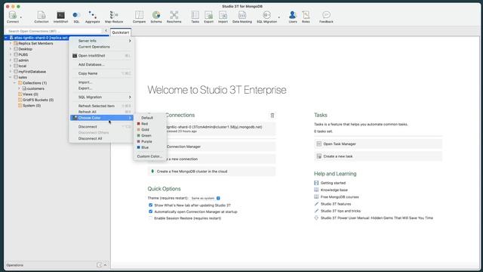Switch to the Quickstart tab

121,32
